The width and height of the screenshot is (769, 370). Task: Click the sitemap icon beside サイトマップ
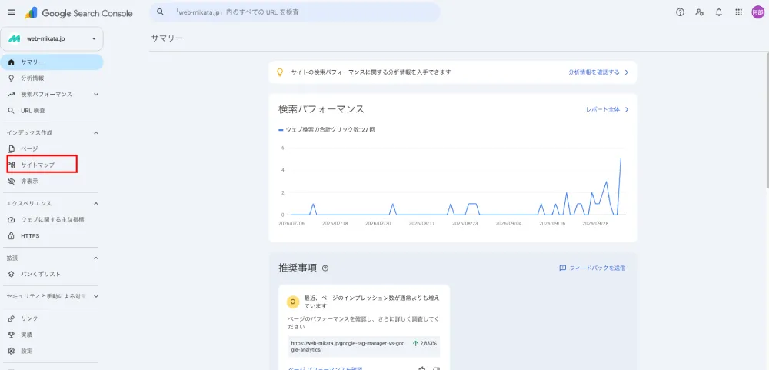click(x=12, y=165)
